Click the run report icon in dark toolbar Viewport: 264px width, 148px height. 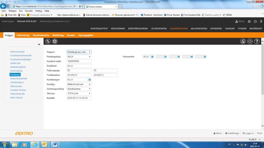pos(48,41)
